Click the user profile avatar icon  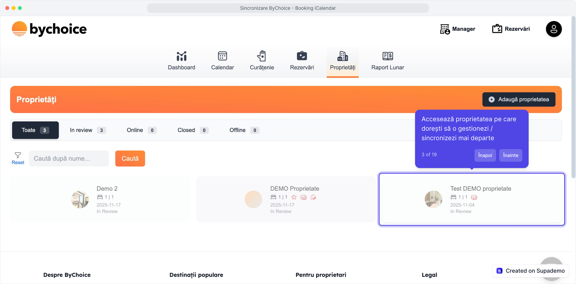[553, 29]
